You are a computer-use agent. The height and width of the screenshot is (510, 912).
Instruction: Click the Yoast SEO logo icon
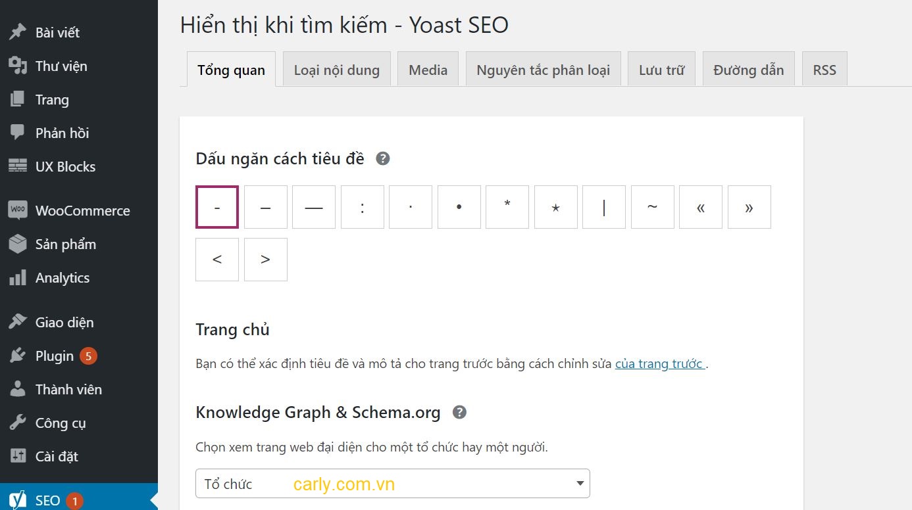point(18,500)
